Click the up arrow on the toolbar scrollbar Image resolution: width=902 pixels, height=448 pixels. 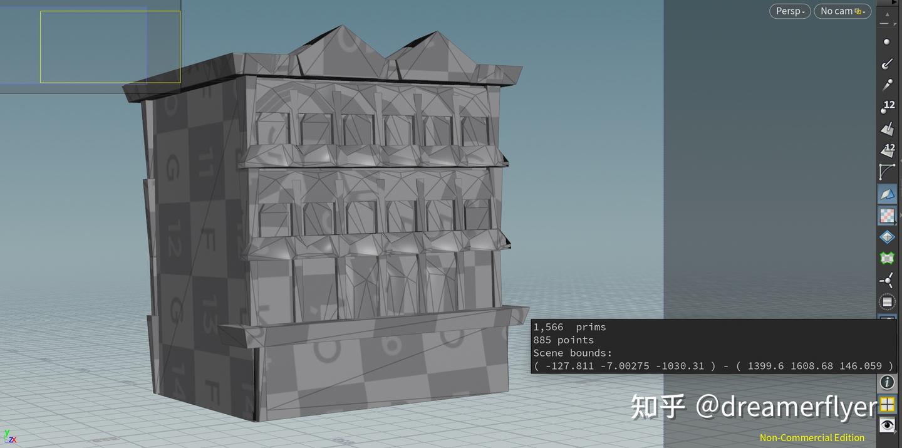pyautogui.click(x=887, y=14)
